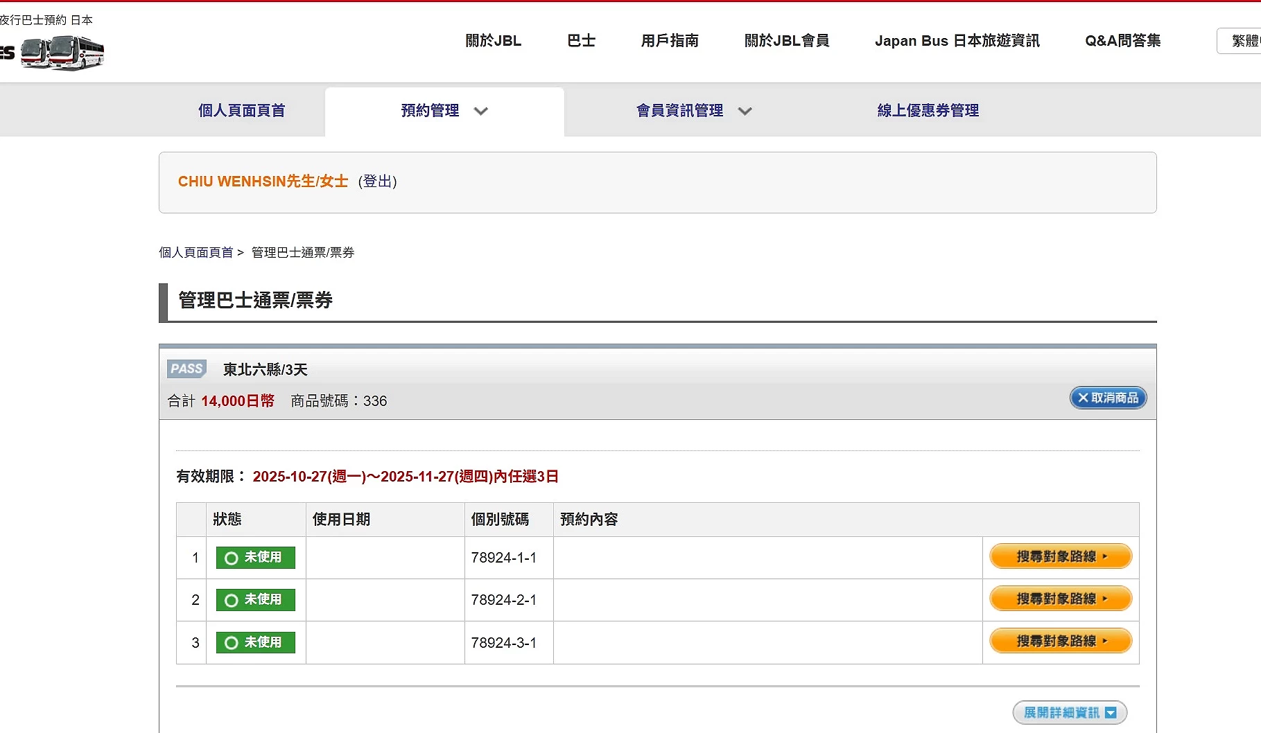Image resolution: width=1261 pixels, height=733 pixels.
Task: Search routes for ticket 78924-1-1
Action: coord(1060,556)
